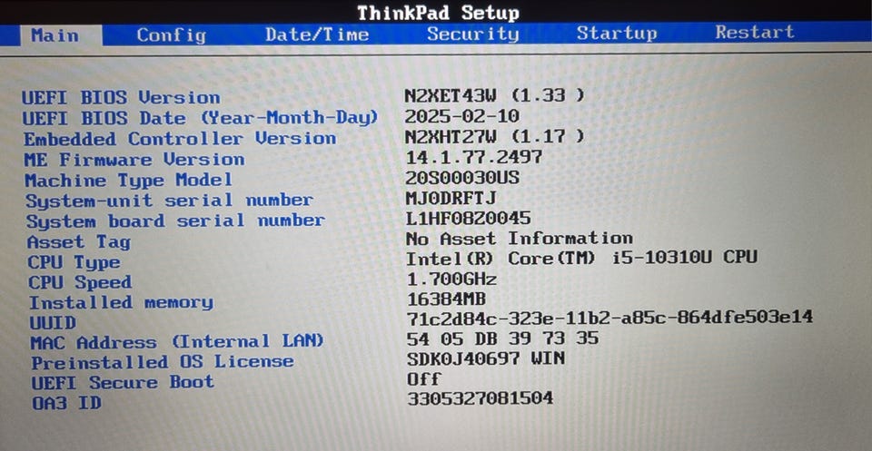Open the Config tab
The width and height of the screenshot is (872, 451).
pos(172,35)
